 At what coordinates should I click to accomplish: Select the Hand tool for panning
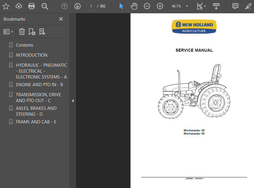(134, 6)
